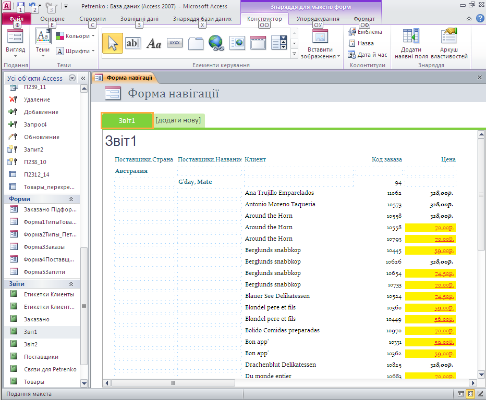Open Звіт1 report in navigation pane
Viewport: 486px width, 400px height.
(x=31, y=332)
